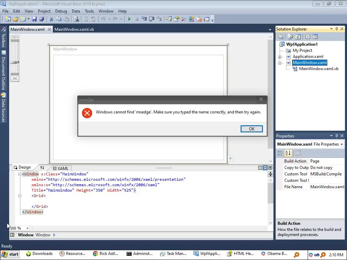
Task: Select the XAML view tab
Action: pyautogui.click(x=61, y=168)
